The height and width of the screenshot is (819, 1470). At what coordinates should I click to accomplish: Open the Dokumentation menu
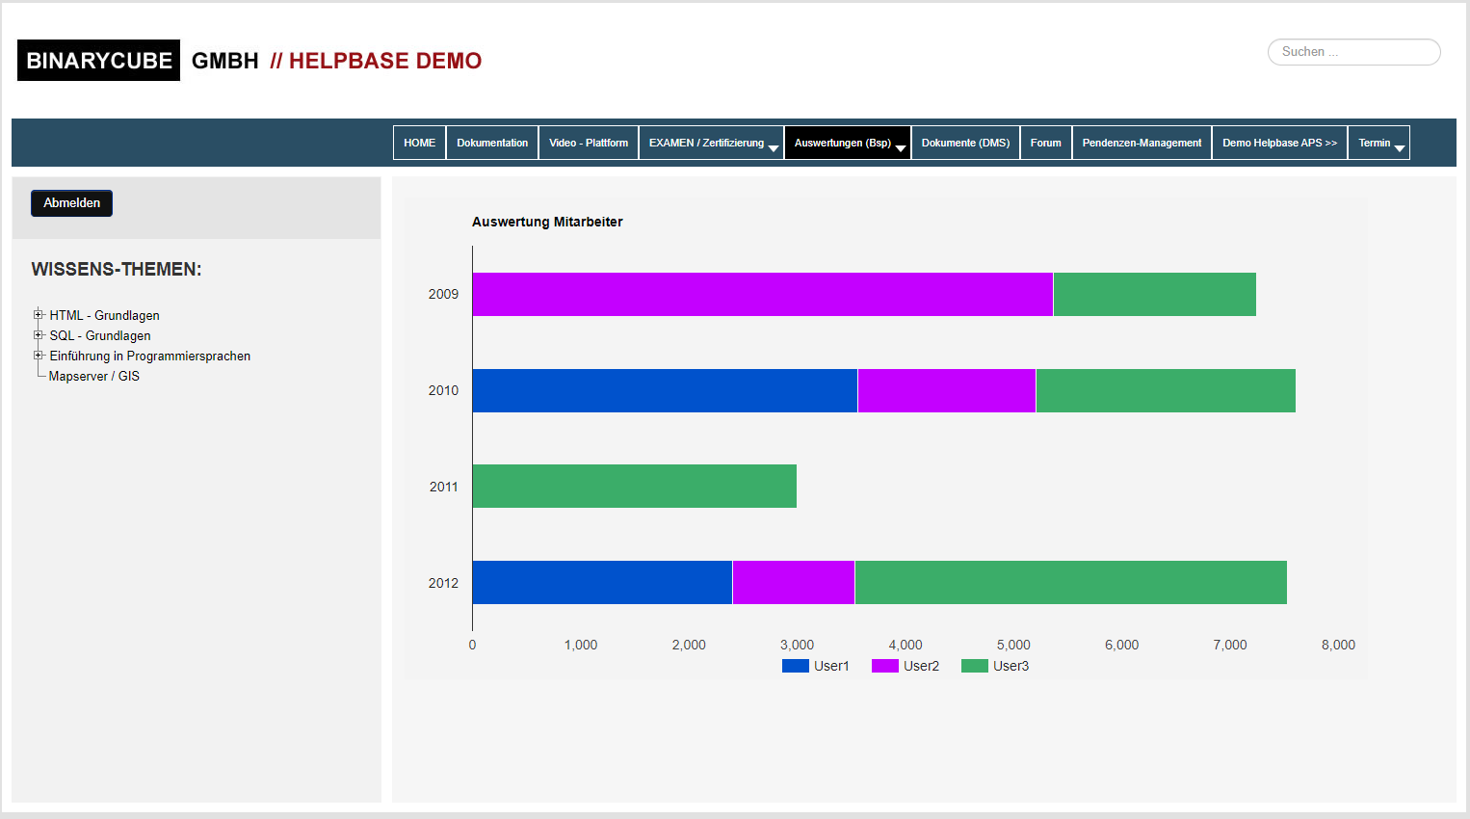click(x=491, y=143)
